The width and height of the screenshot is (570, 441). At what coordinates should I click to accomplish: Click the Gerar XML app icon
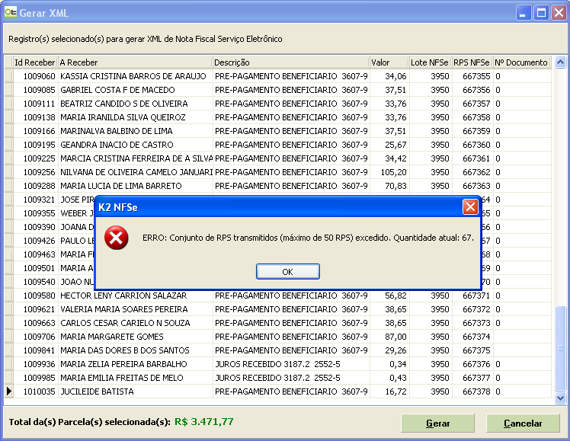[11, 13]
